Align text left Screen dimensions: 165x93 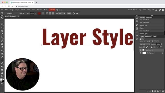pos(47,13)
